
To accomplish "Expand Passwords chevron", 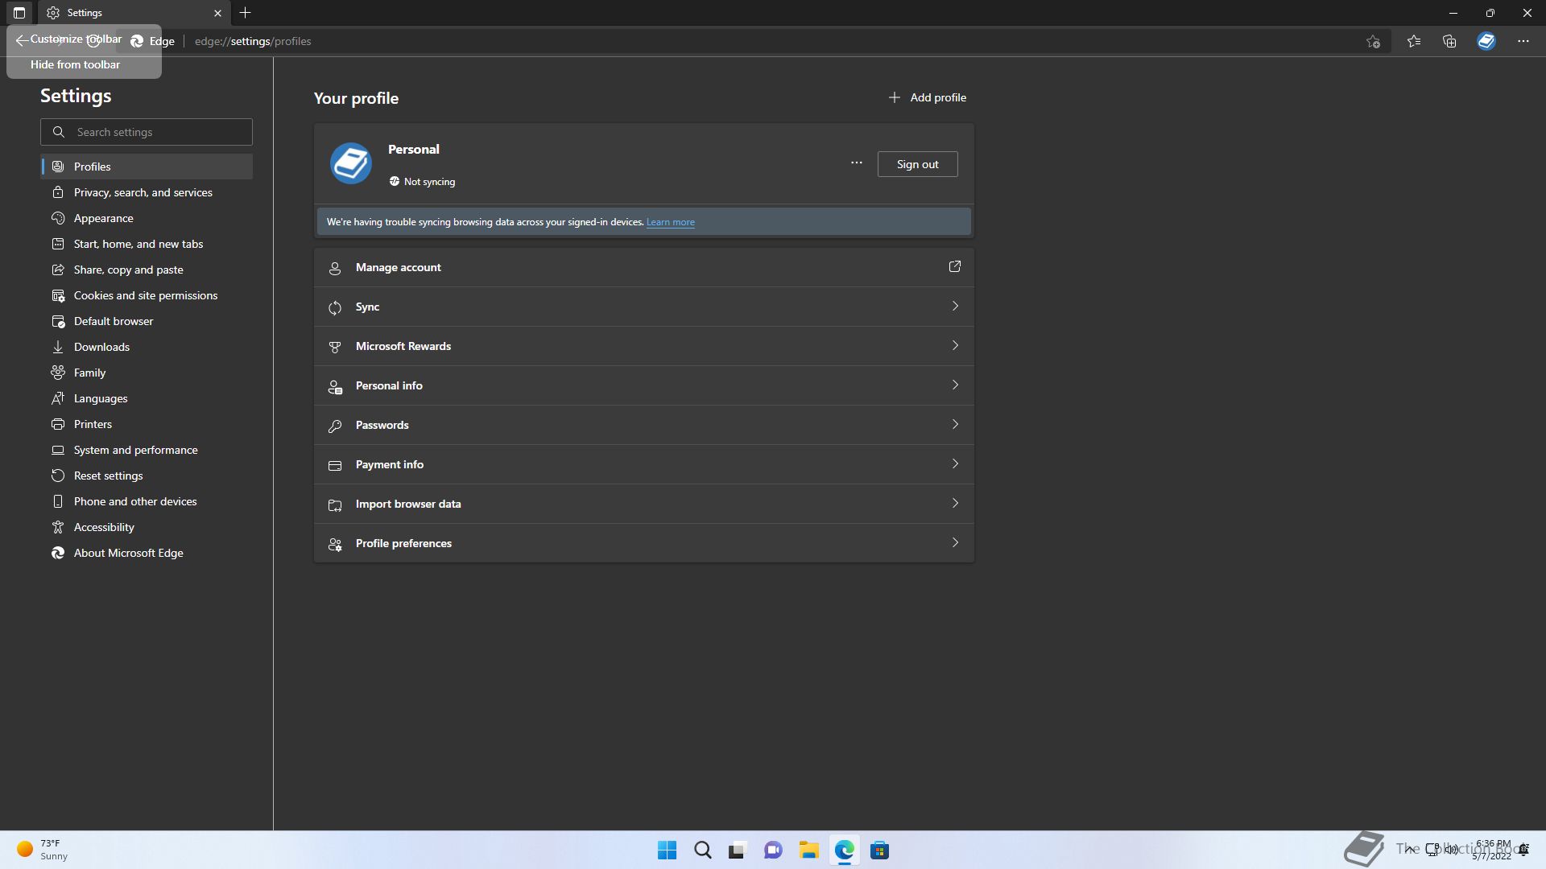I will click(955, 424).
